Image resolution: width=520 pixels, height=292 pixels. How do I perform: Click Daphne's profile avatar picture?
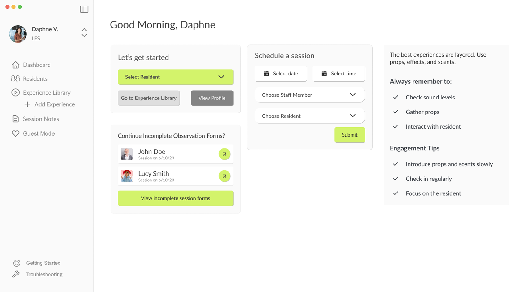(x=18, y=34)
